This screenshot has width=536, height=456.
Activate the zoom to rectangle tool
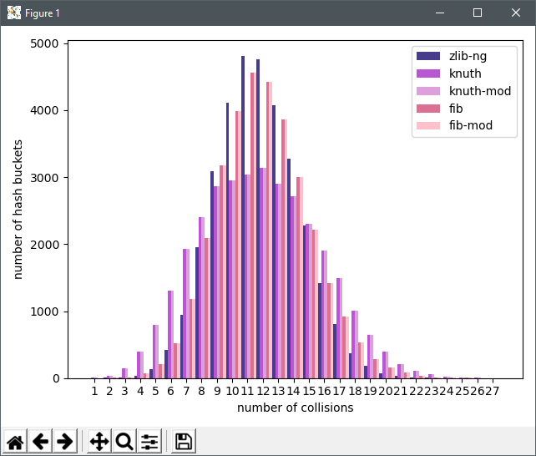[x=124, y=441]
